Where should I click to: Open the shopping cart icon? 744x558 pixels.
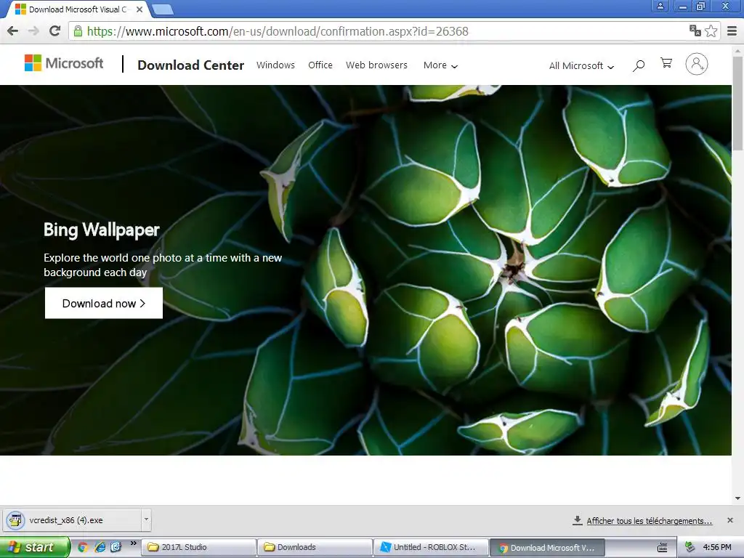(x=666, y=63)
